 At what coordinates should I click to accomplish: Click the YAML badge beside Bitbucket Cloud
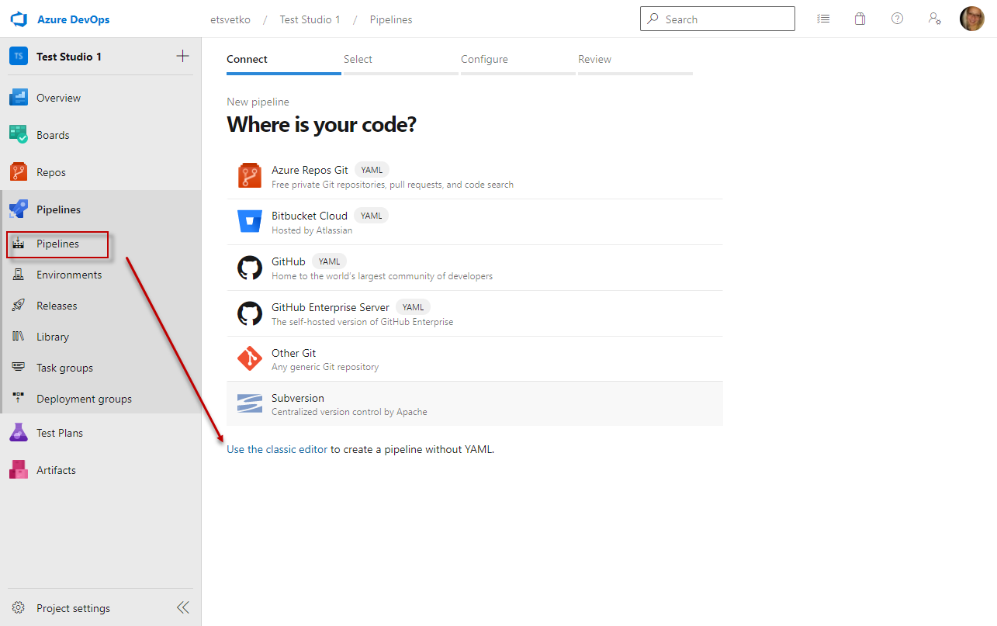coord(371,216)
